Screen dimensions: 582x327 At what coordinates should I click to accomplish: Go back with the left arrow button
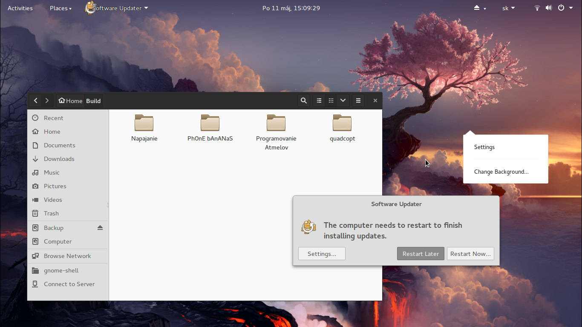coord(36,101)
